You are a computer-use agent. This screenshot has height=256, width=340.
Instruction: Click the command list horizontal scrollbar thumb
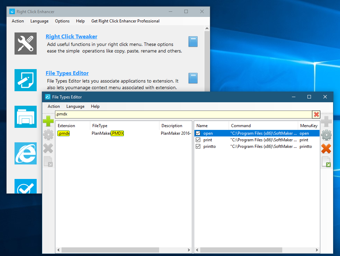241,250
